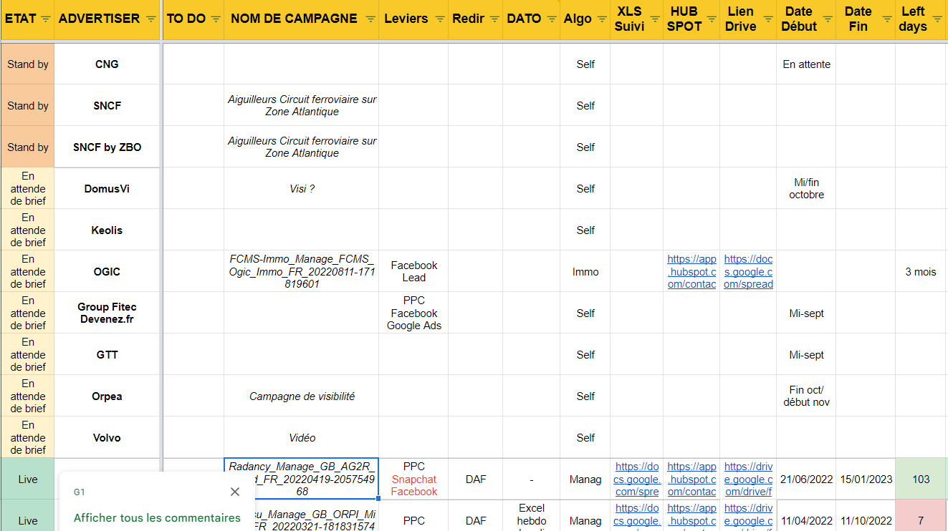Select the 'Vidéo' campaign cell
The width and height of the screenshot is (948, 531).
[302, 437]
